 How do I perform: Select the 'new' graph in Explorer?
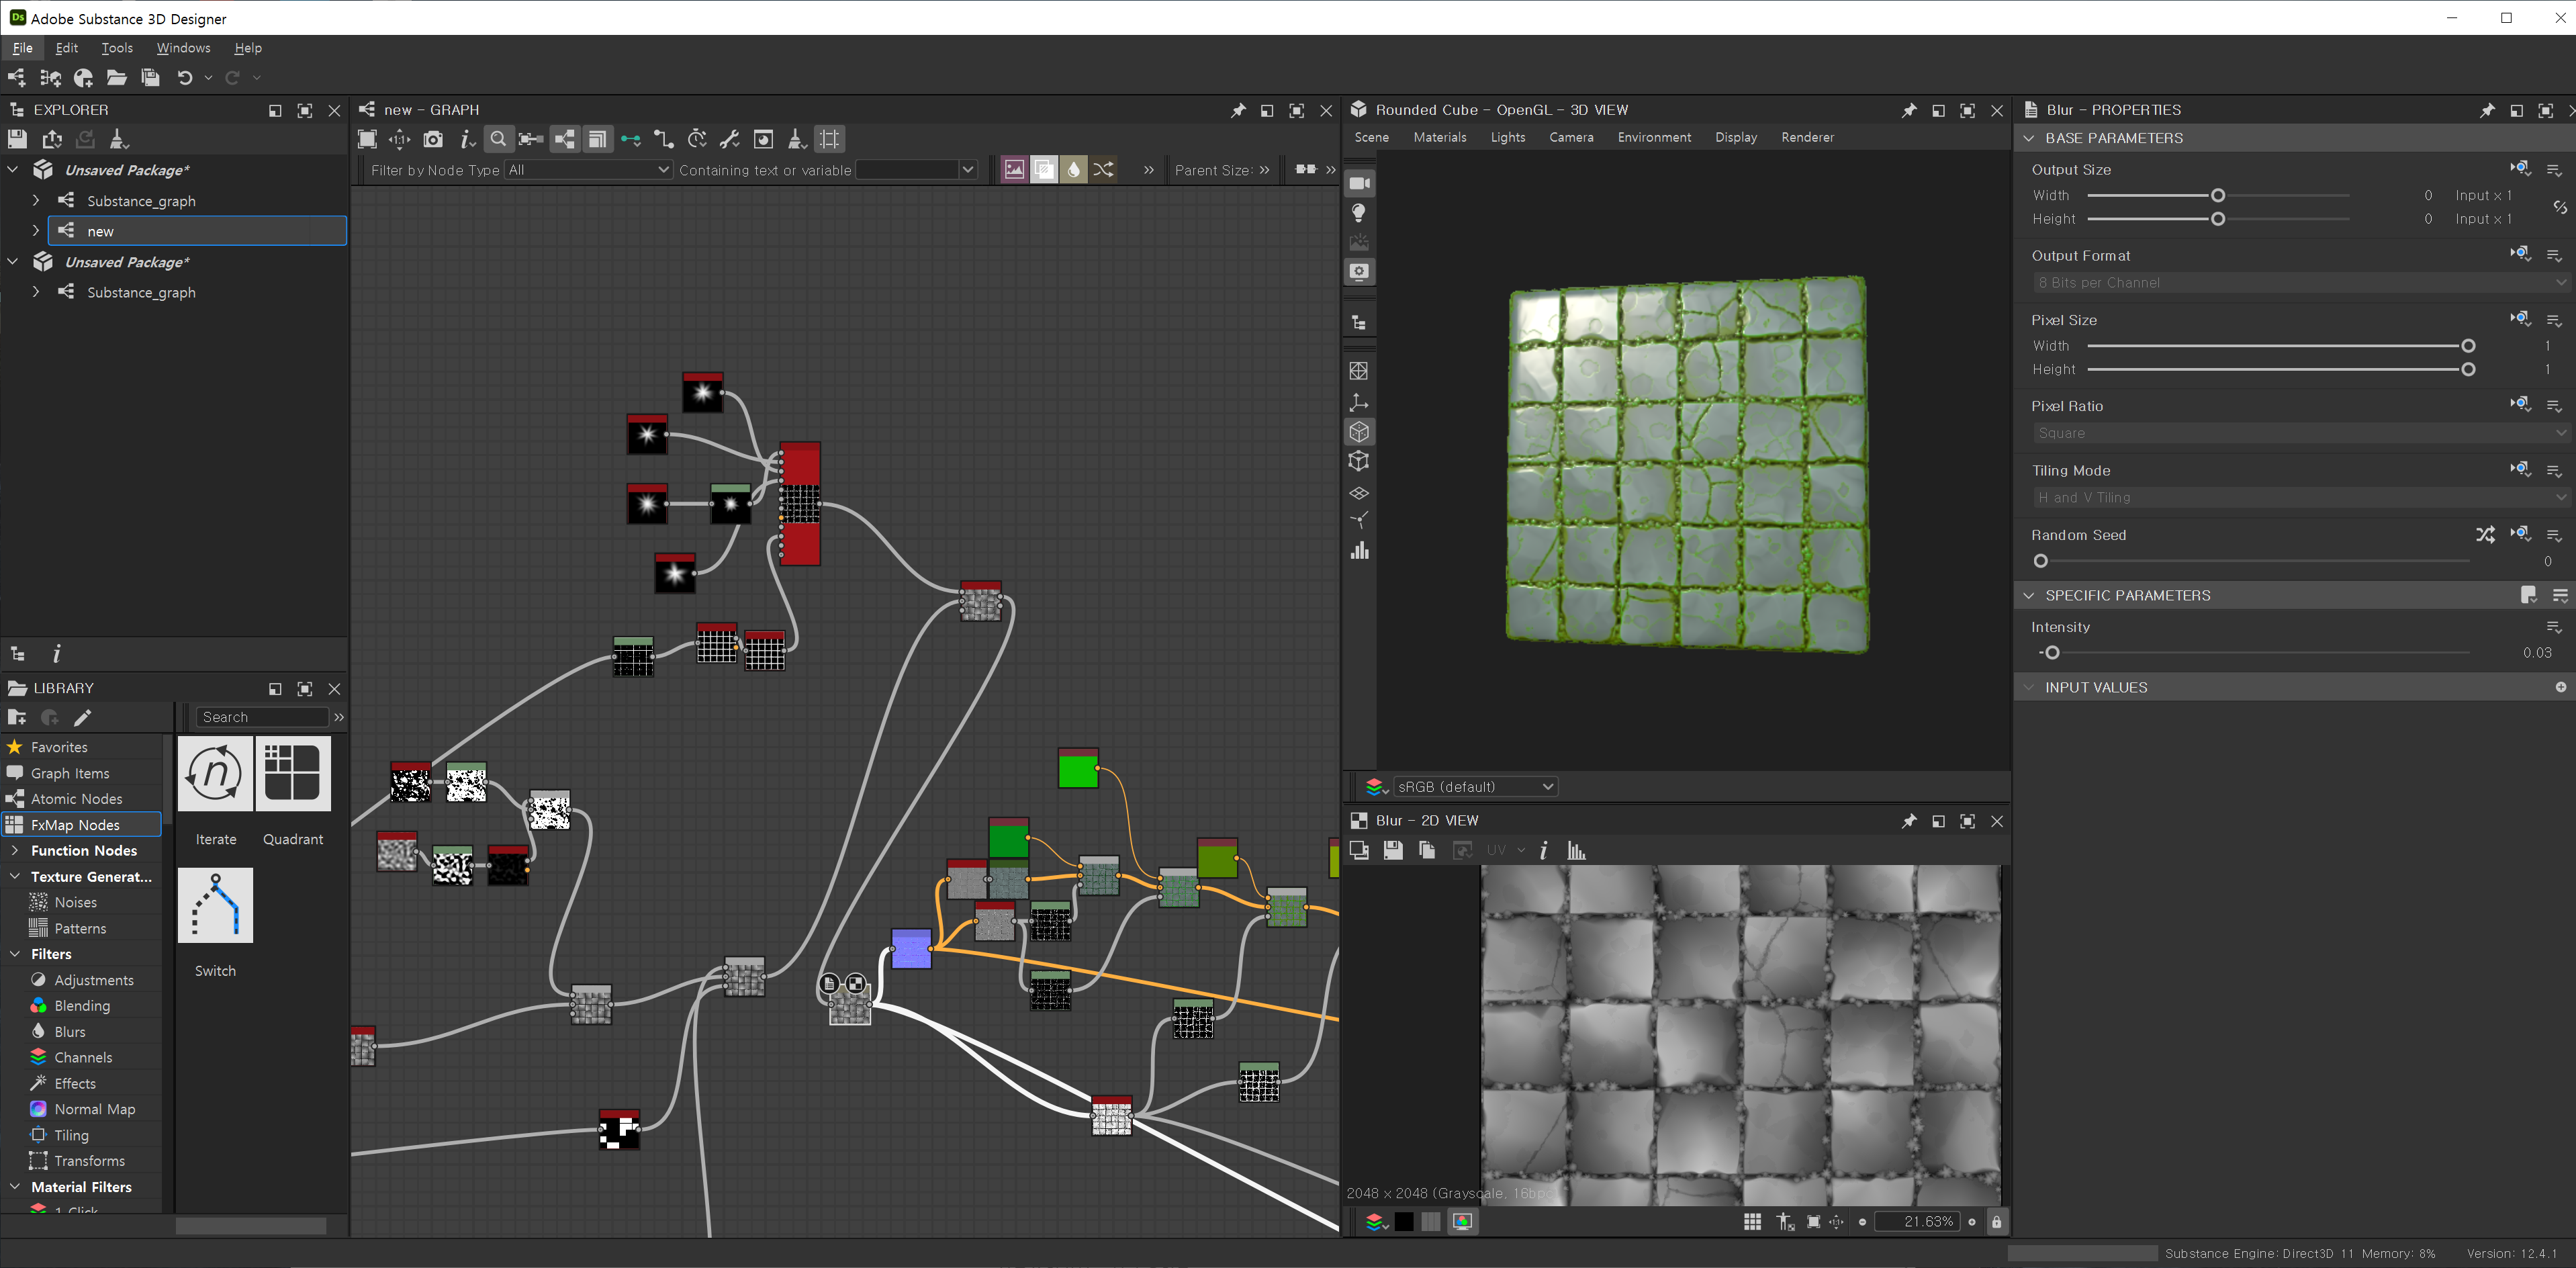[x=101, y=231]
